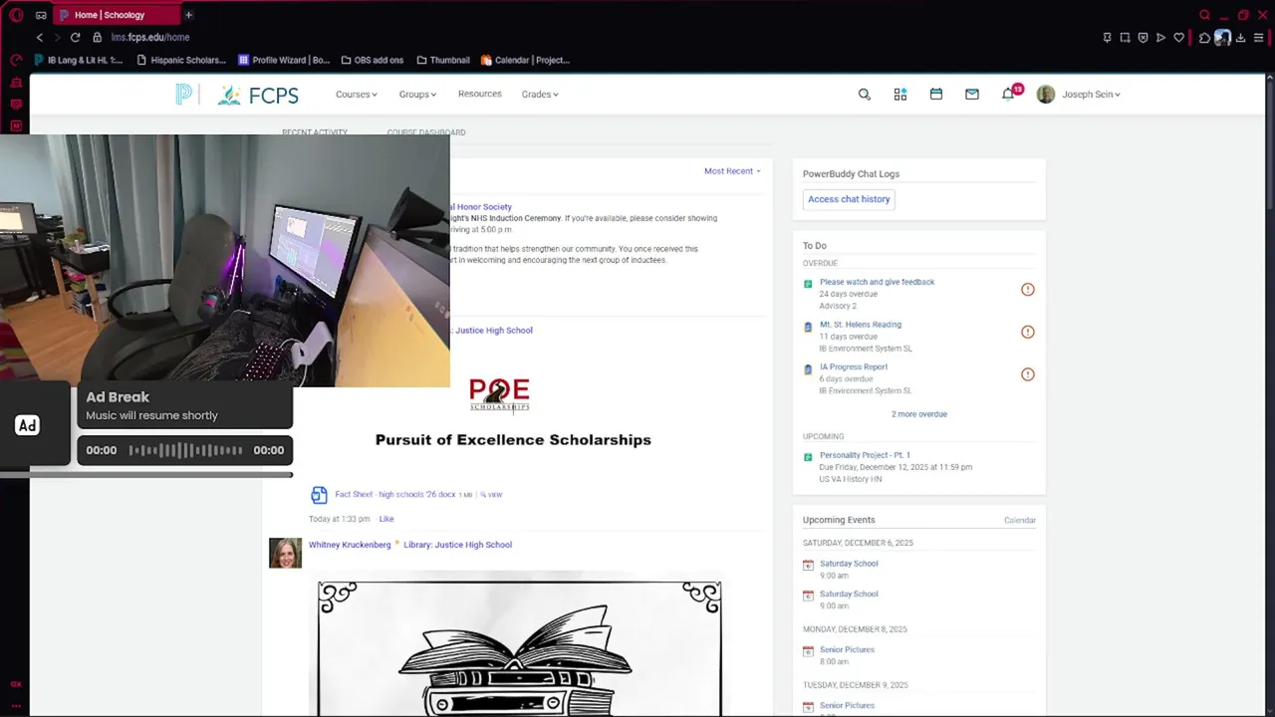Open a new tab with plus button
1275x717 pixels.
tap(188, 15)
